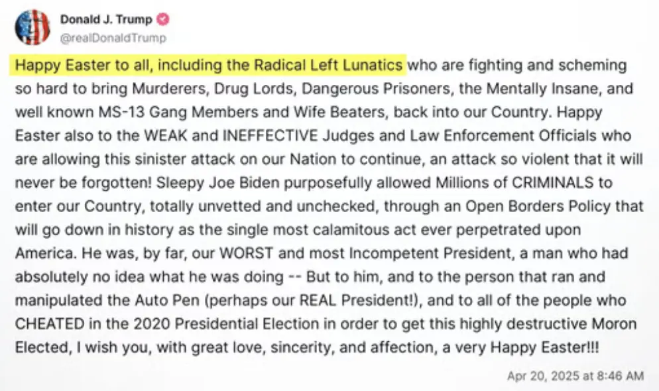Click the pink verified badge icon

click(x=162, y=19)
